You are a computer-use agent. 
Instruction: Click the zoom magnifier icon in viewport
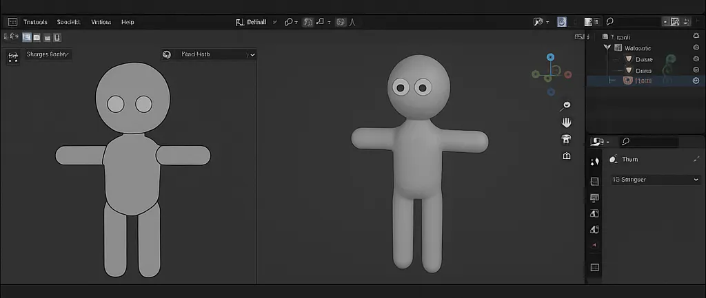567,105
